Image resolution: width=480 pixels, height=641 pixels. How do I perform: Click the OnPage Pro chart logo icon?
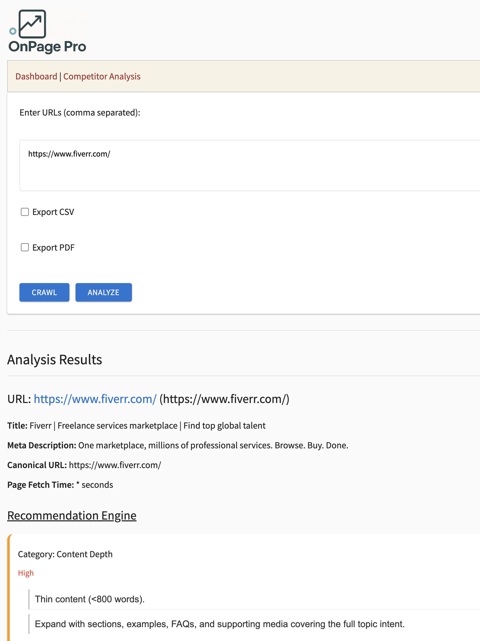tap(32, 24)
